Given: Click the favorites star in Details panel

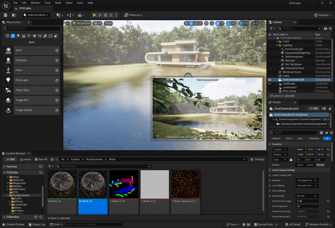Looking at the screenshot, I should click(326, 133).
